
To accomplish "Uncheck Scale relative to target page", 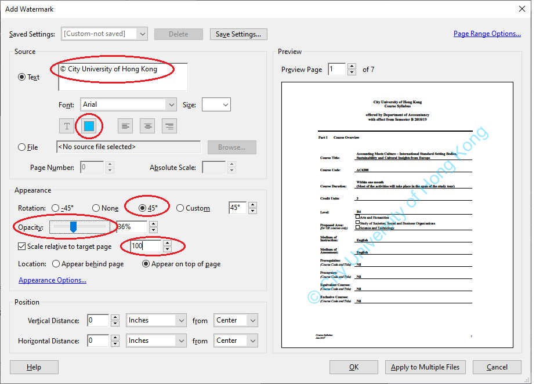I will pos(23,246).
